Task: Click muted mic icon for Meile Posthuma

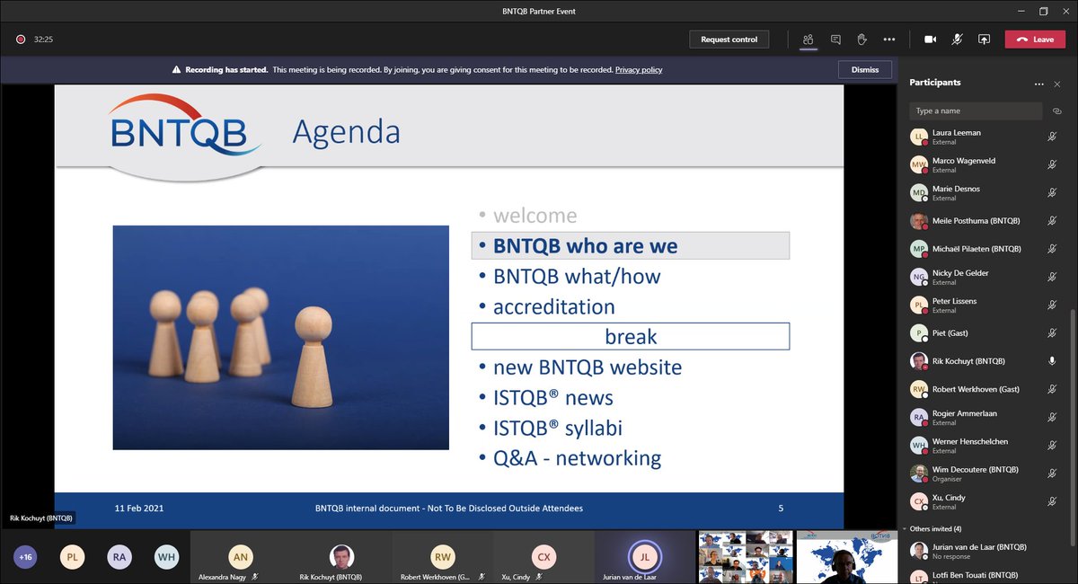Action: click(x=1052, y=221)
